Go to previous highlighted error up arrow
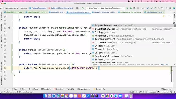Screen dimensions: 176x99 click(168, 16)
